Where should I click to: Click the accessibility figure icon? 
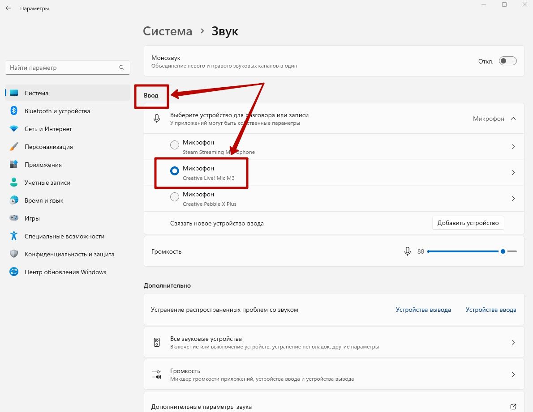point(14,236)
